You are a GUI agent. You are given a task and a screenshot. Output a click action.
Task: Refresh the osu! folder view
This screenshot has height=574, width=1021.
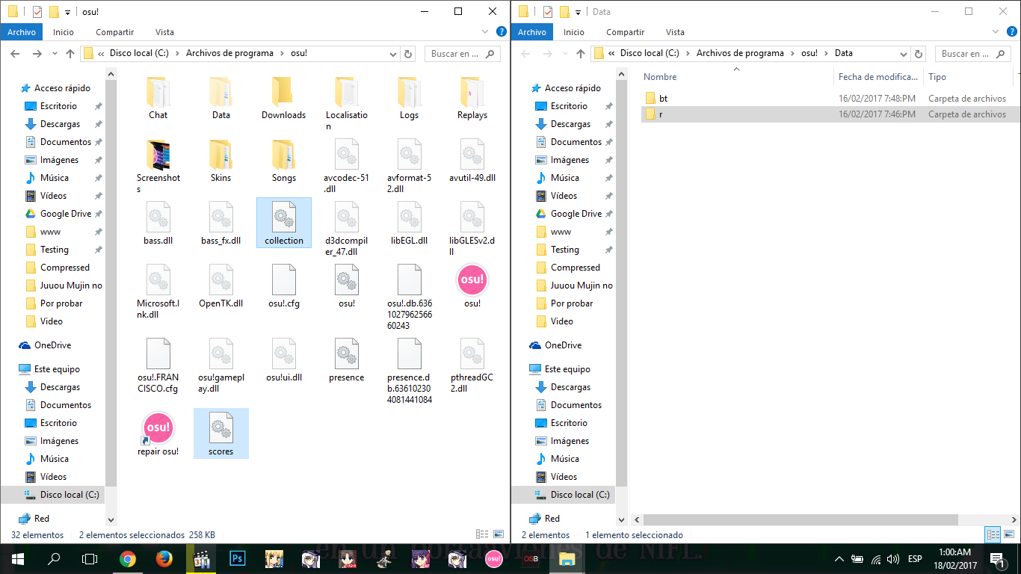tap(408, 54)
